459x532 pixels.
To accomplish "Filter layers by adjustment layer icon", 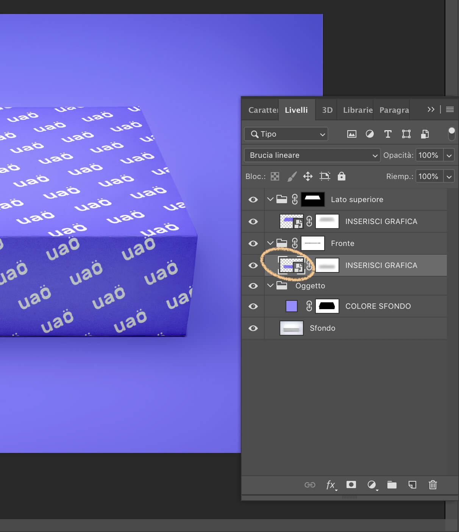I will click(370, 134).
